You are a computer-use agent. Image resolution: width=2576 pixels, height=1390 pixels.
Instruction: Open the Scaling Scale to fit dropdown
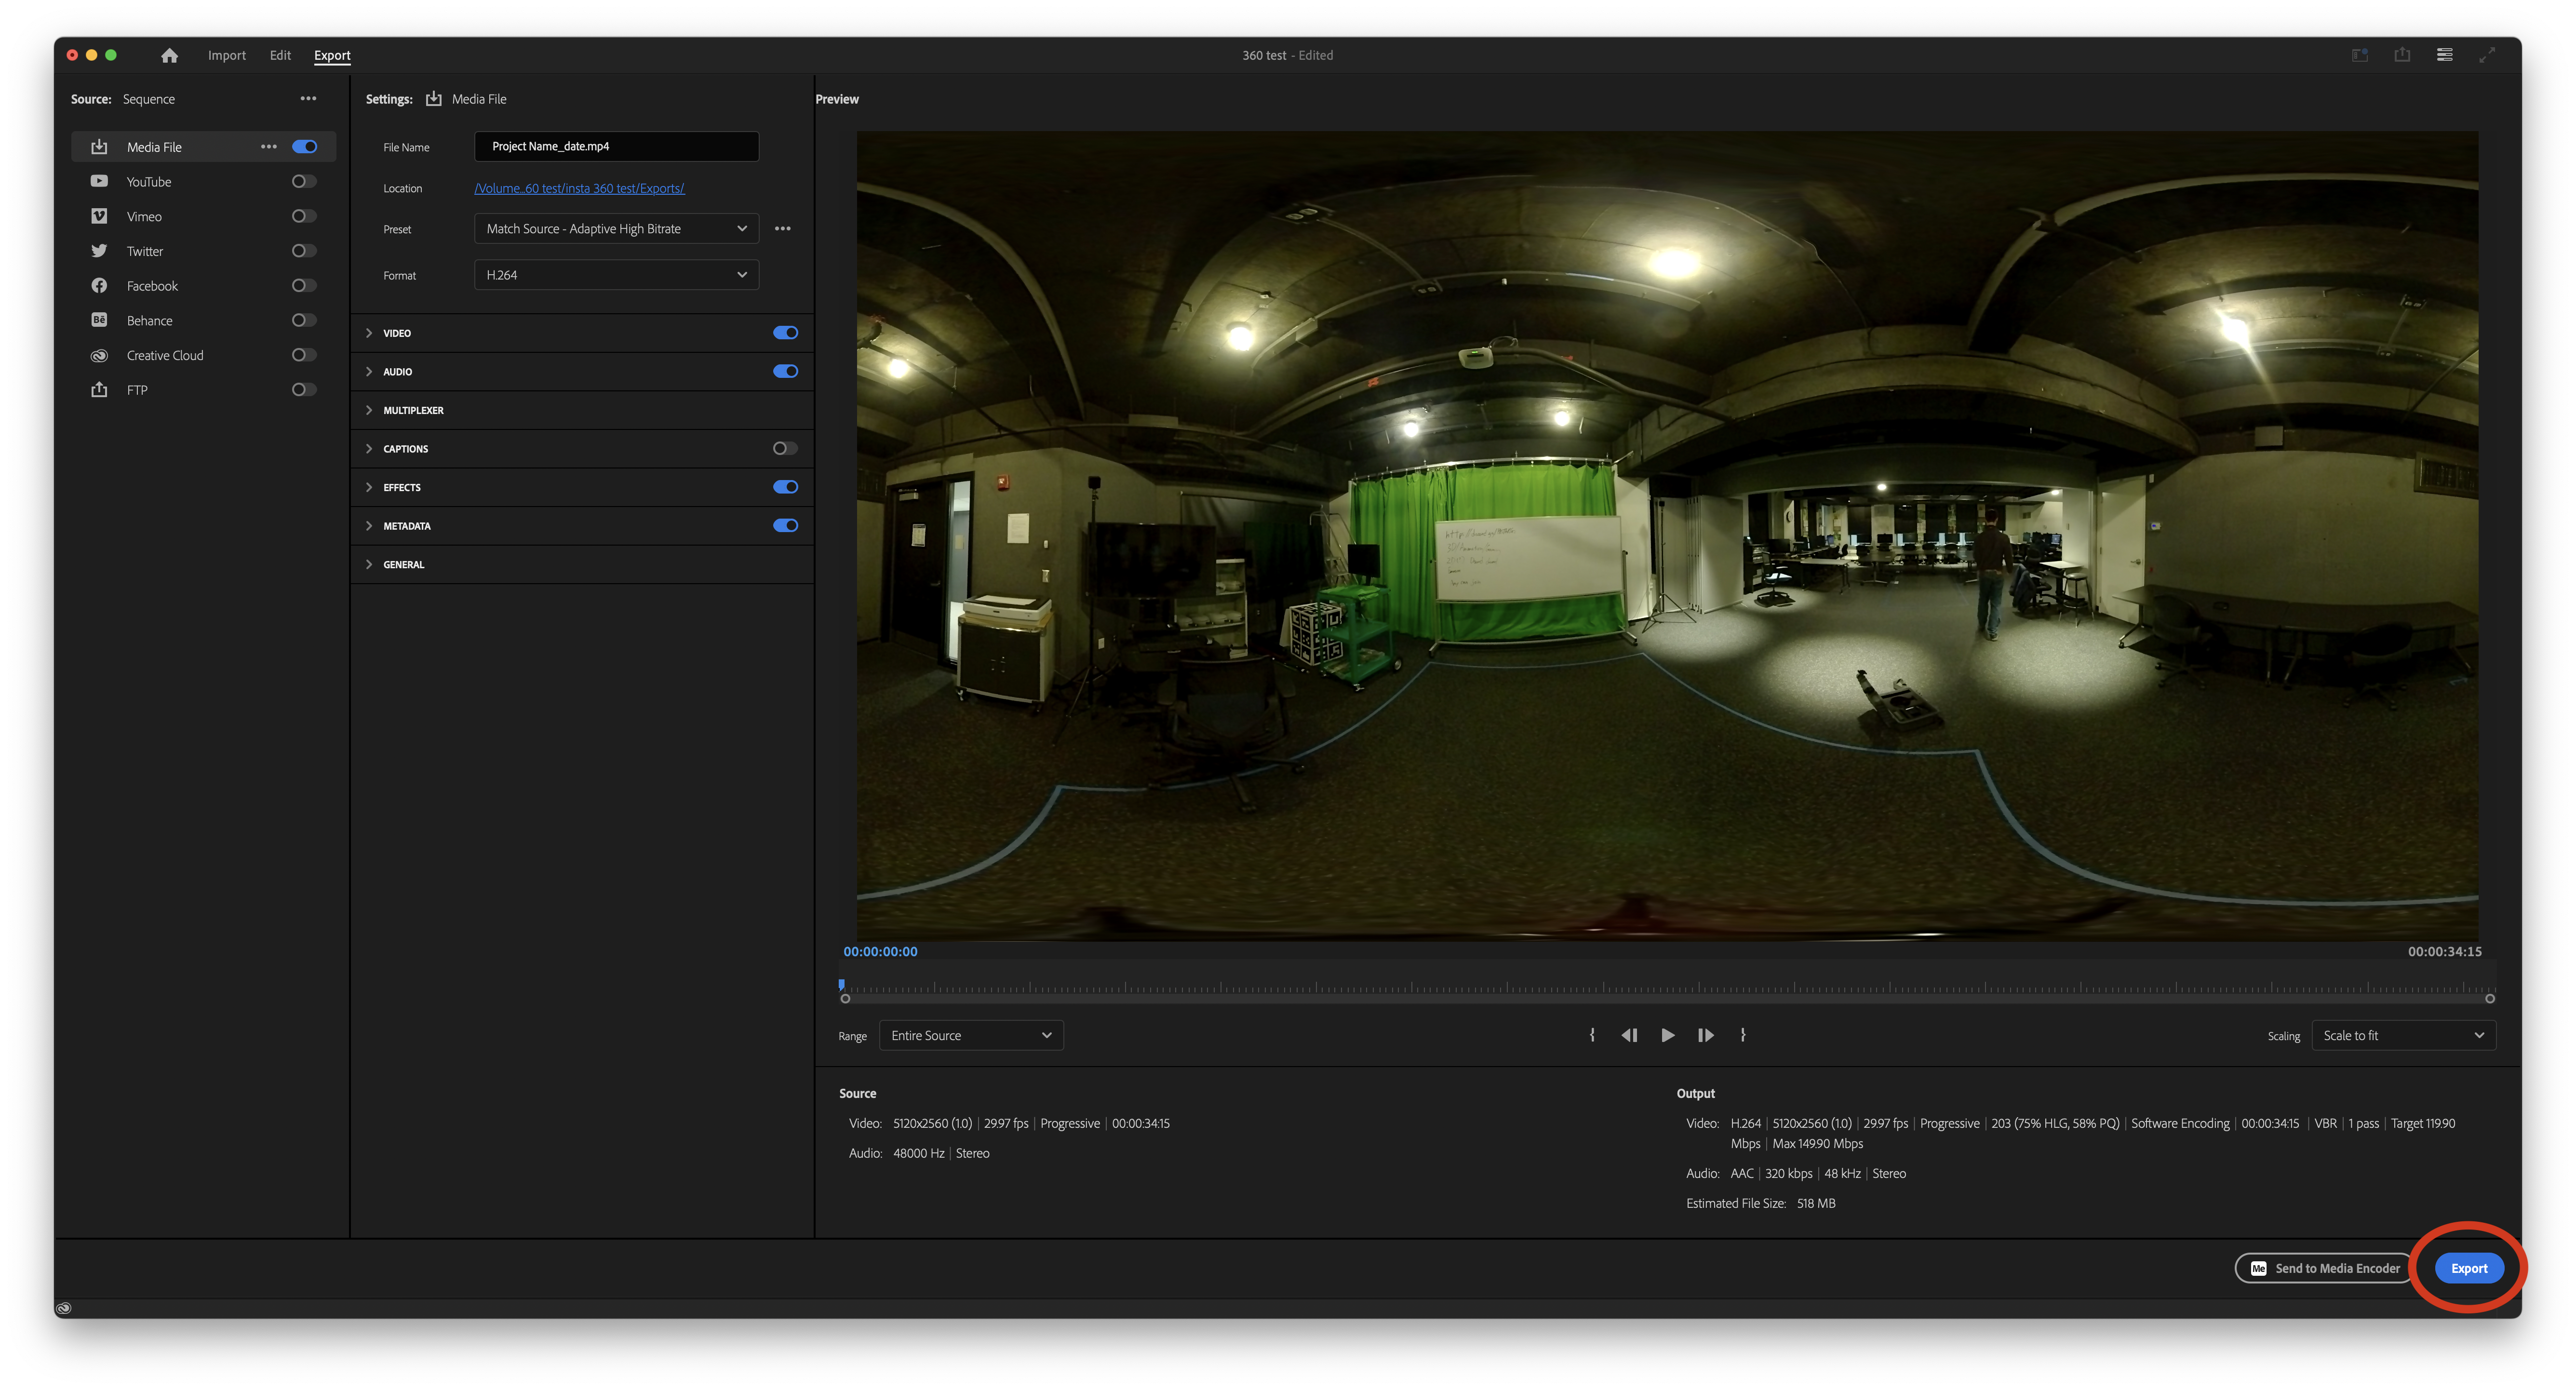(2404, 1035)
